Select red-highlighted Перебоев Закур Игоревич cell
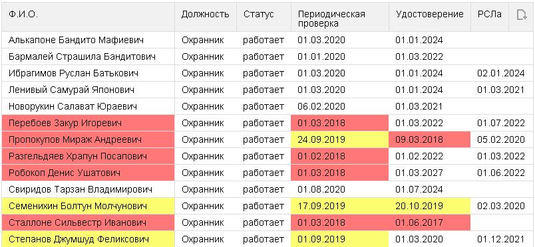535x247 pixels. coord(88,123)
